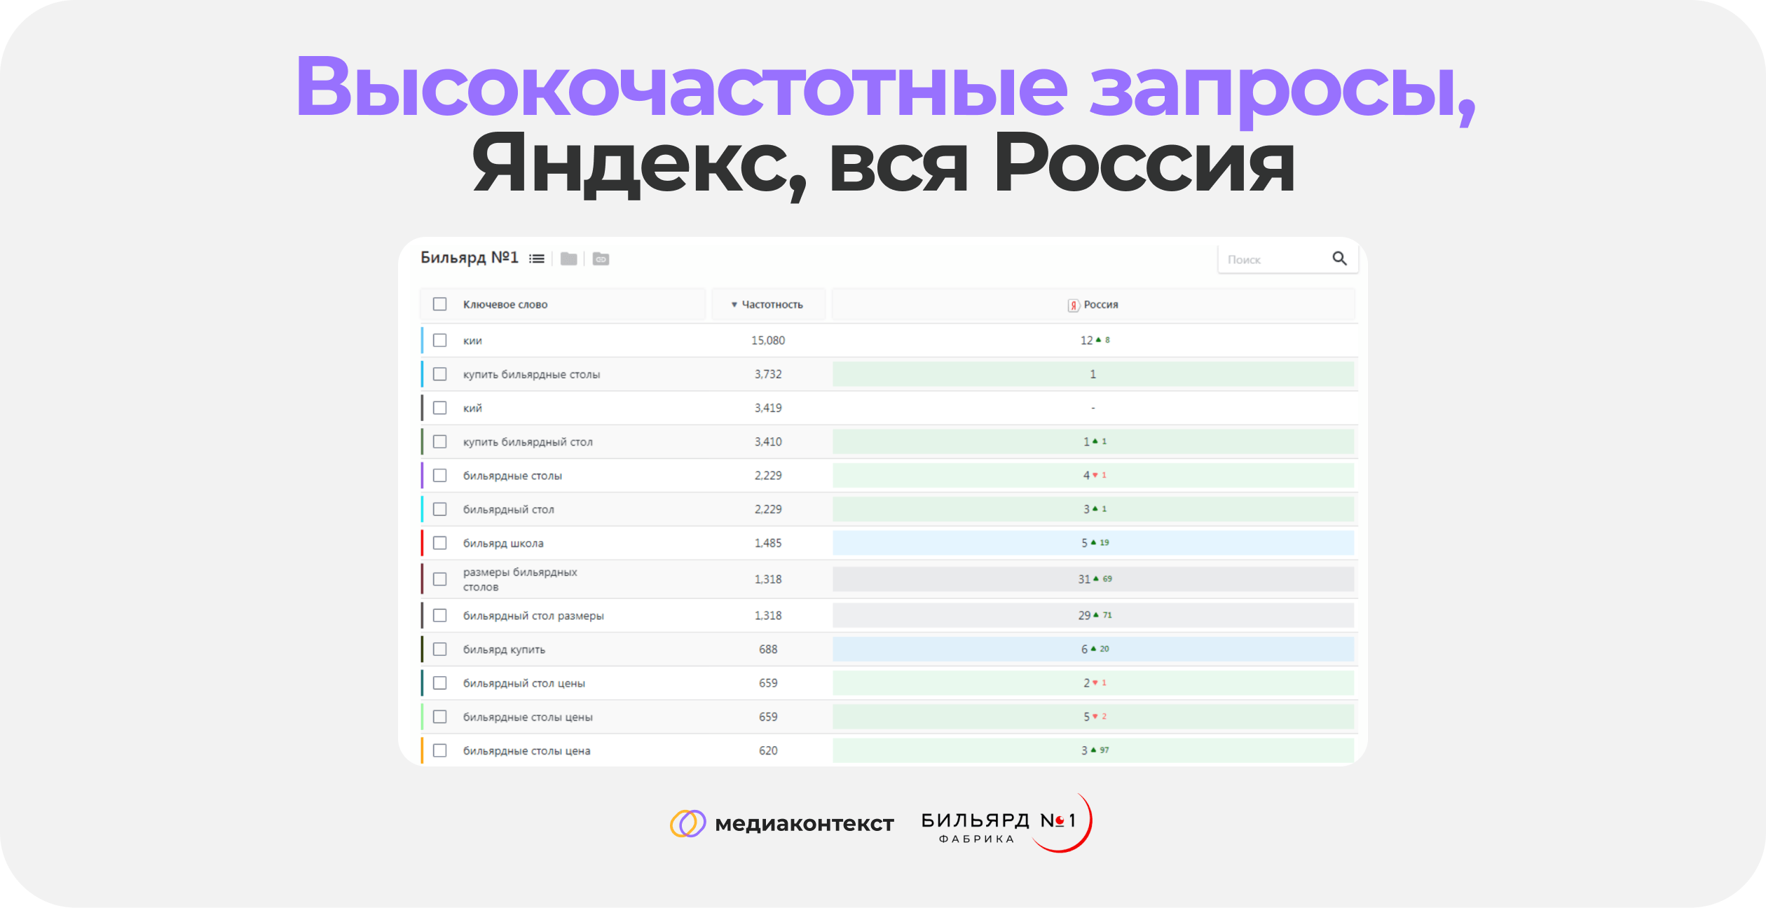This screenshot has height=908, width=1766.
Task: Select the бильярдные столы цена checkbox
Action: pos(439,750)
